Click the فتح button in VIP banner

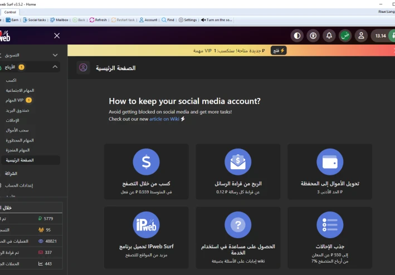pyautogui.click(x=279, y=51)
